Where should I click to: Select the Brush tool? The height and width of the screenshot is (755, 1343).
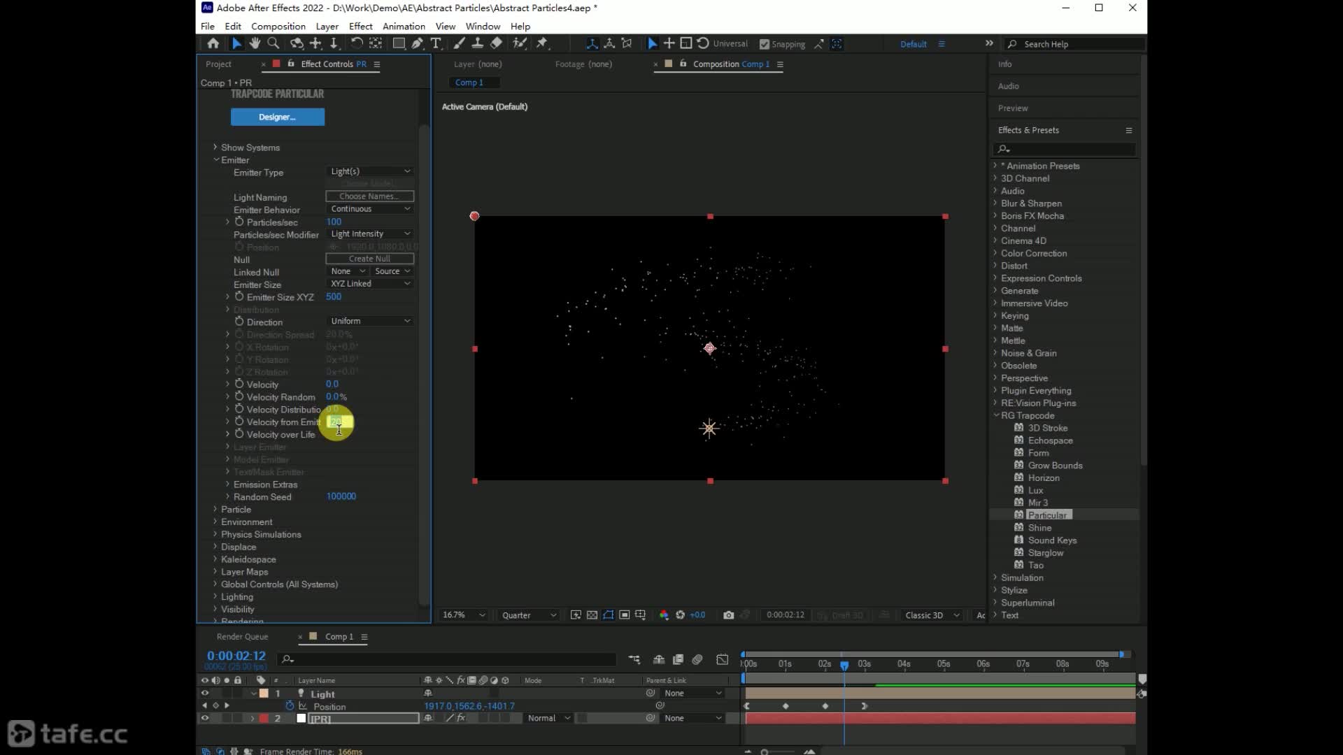459,43
